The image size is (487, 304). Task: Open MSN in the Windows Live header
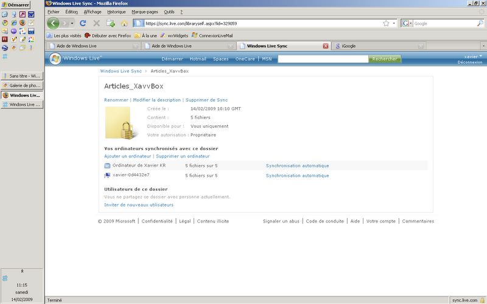point(267,59)
